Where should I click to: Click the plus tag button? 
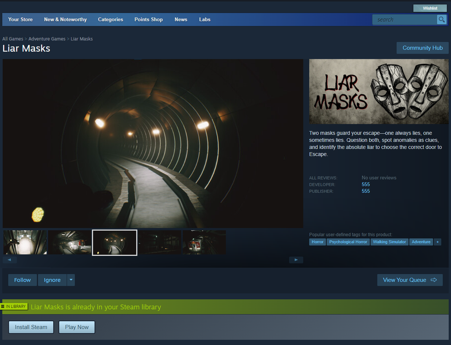coord(438,242)
